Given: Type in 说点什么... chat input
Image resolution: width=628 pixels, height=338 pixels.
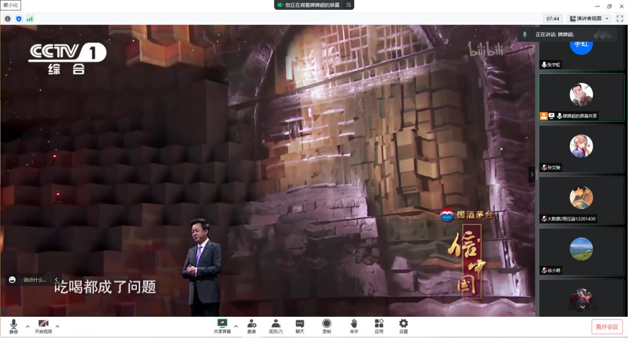Looking at the screenshot, I should coord(35,280).
